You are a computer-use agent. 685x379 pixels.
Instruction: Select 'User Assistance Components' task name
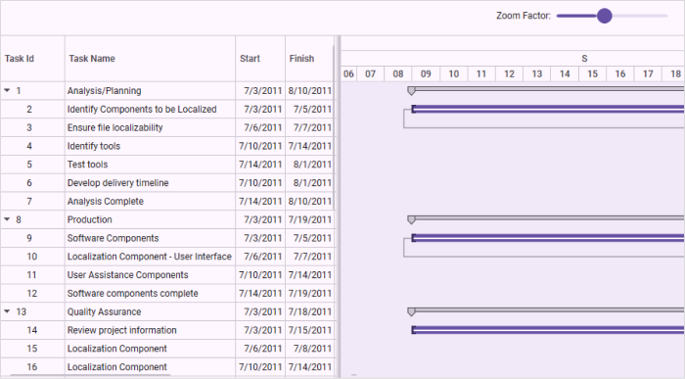(127, 274)
